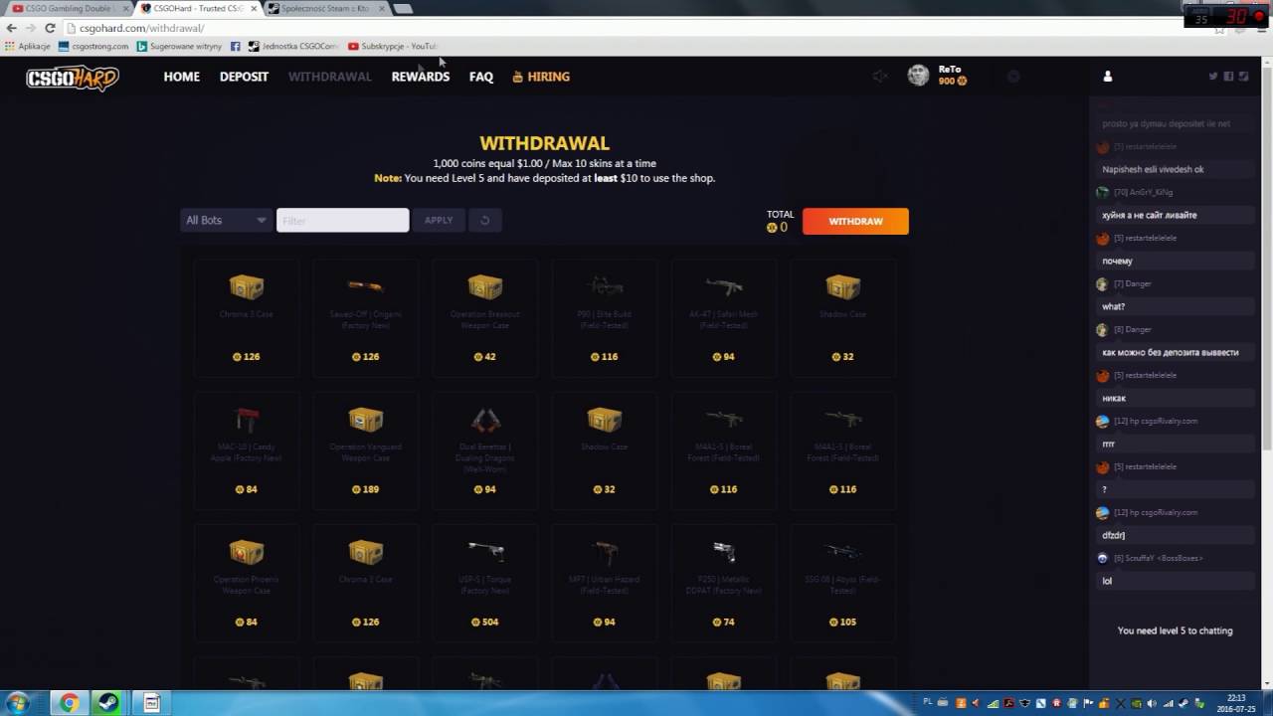
Task: Click ReTo username in header
Action: (x=950, y=70)
